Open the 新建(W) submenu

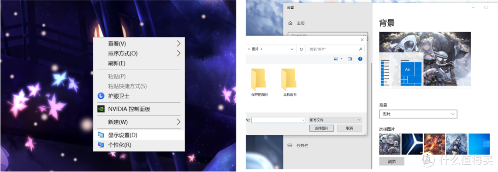(x=139, y=122)
